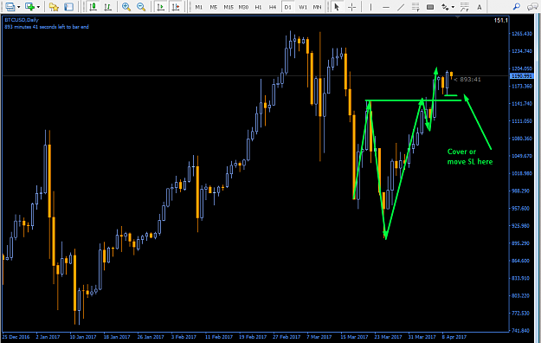
Task: Select the MN monthly timeframe
Action: [317, 7]
